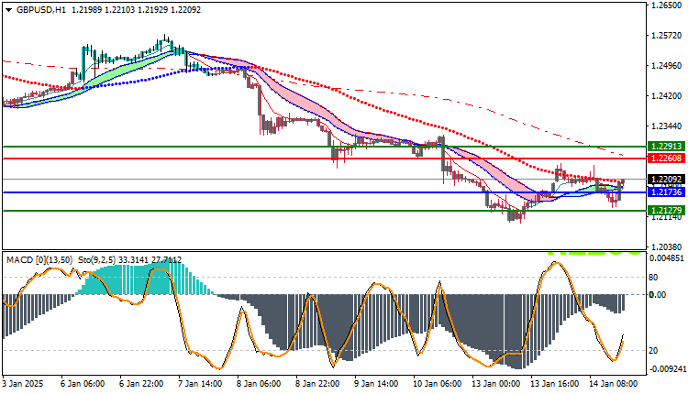This screenshot has width=688, height=394.
Task: Click the stochastic 20 level label
Action: tap(653, 351)
